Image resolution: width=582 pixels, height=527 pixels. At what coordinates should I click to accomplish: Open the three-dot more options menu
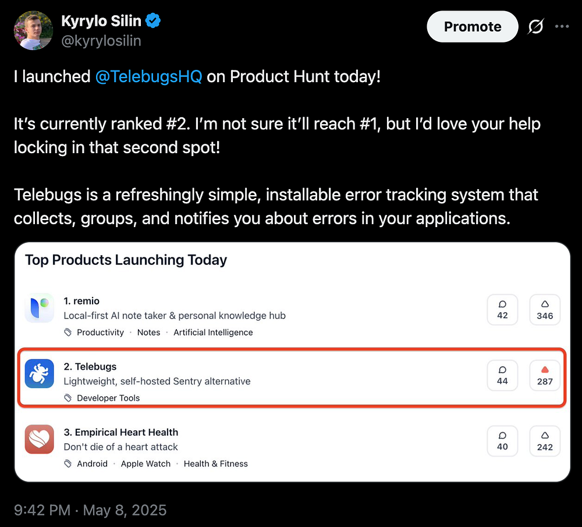pos(562,27)
